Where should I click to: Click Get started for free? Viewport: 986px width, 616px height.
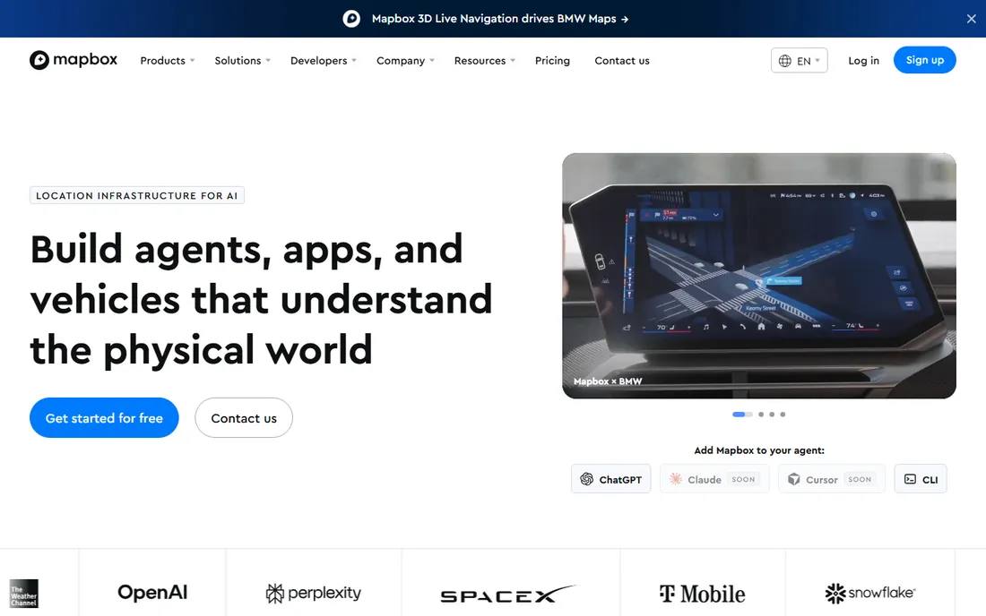coord(104,417)
